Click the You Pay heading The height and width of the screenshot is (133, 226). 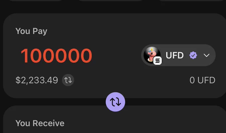pos(31,31)
